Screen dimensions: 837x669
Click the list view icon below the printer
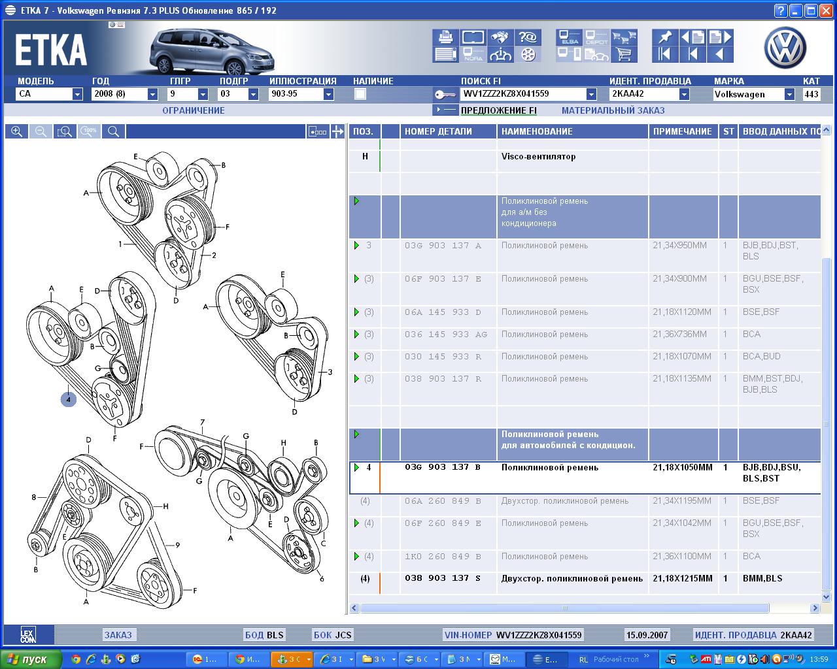point(445,54)
